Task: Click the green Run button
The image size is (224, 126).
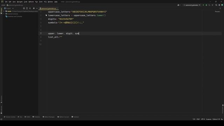Action: pos(203,5)
